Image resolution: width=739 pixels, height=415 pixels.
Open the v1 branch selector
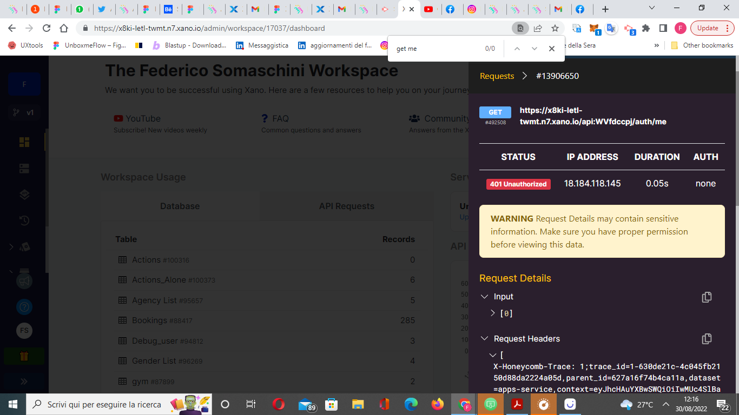pyautogui.click(x=24, y=113)
